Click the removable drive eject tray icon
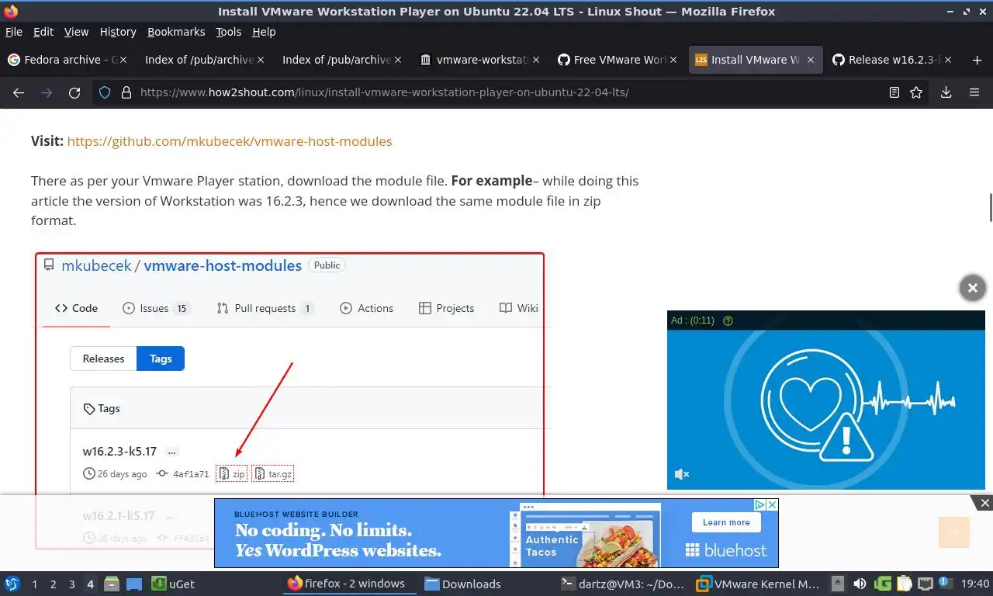 pos(838,584)
